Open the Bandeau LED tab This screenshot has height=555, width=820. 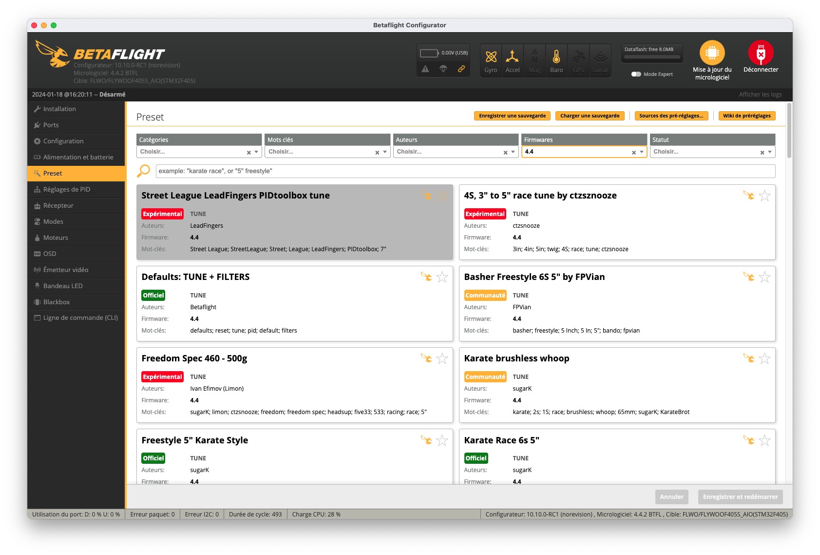click(x=76, y=286)
